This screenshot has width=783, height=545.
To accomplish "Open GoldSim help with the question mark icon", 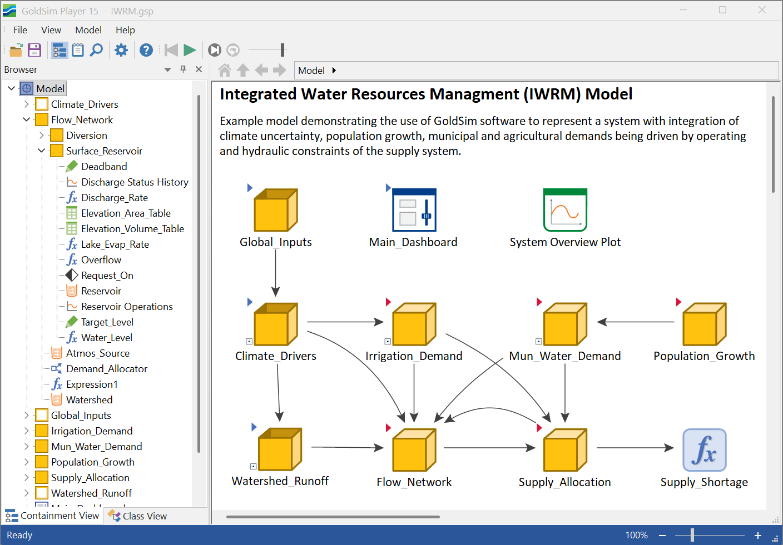I will (146, 50).
